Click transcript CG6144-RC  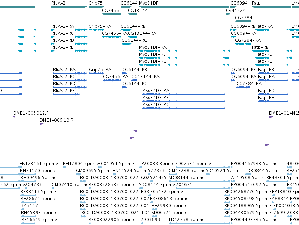coord(126,44)
